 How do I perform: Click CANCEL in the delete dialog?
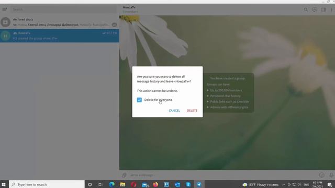tap(174, 110)
